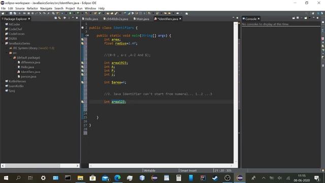Open the Debug configurations dropdown arrow

[x=66, y=13]
